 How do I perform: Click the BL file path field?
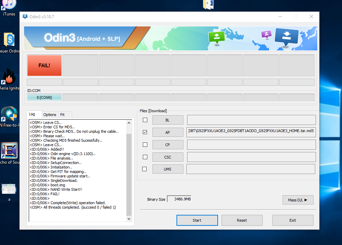pos(251,120)
